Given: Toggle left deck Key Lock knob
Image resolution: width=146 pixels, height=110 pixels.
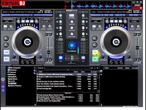Looking at the screenshot, I should point(40,57).
